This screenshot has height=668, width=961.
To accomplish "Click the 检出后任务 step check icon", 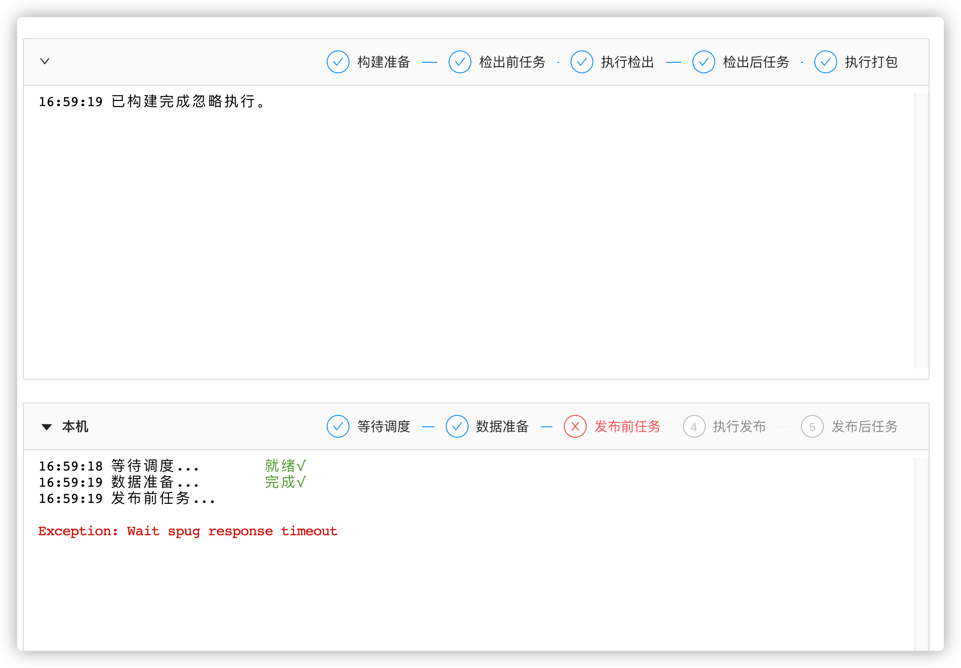I will (704, 62).
